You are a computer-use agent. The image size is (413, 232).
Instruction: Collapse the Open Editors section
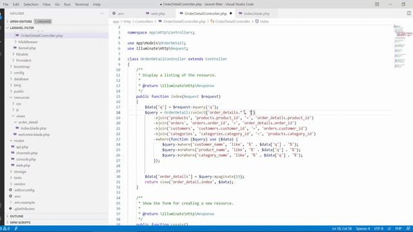coord(7,21)
